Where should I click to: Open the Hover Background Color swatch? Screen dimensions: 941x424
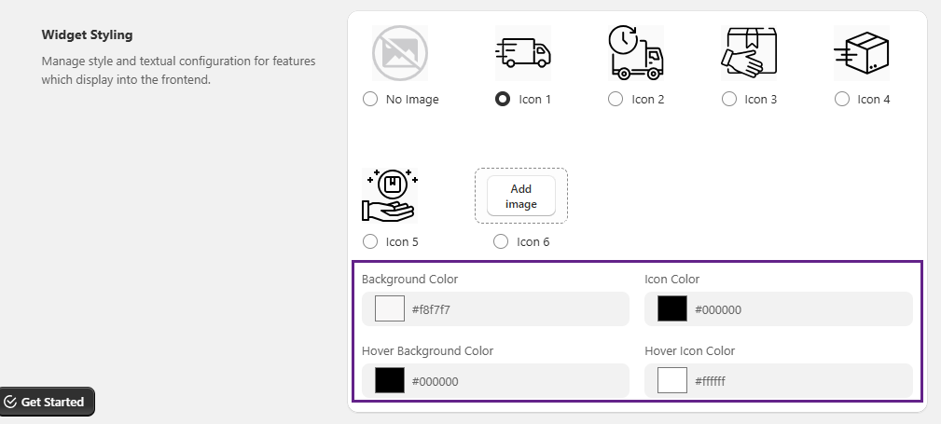coord(390,380)
